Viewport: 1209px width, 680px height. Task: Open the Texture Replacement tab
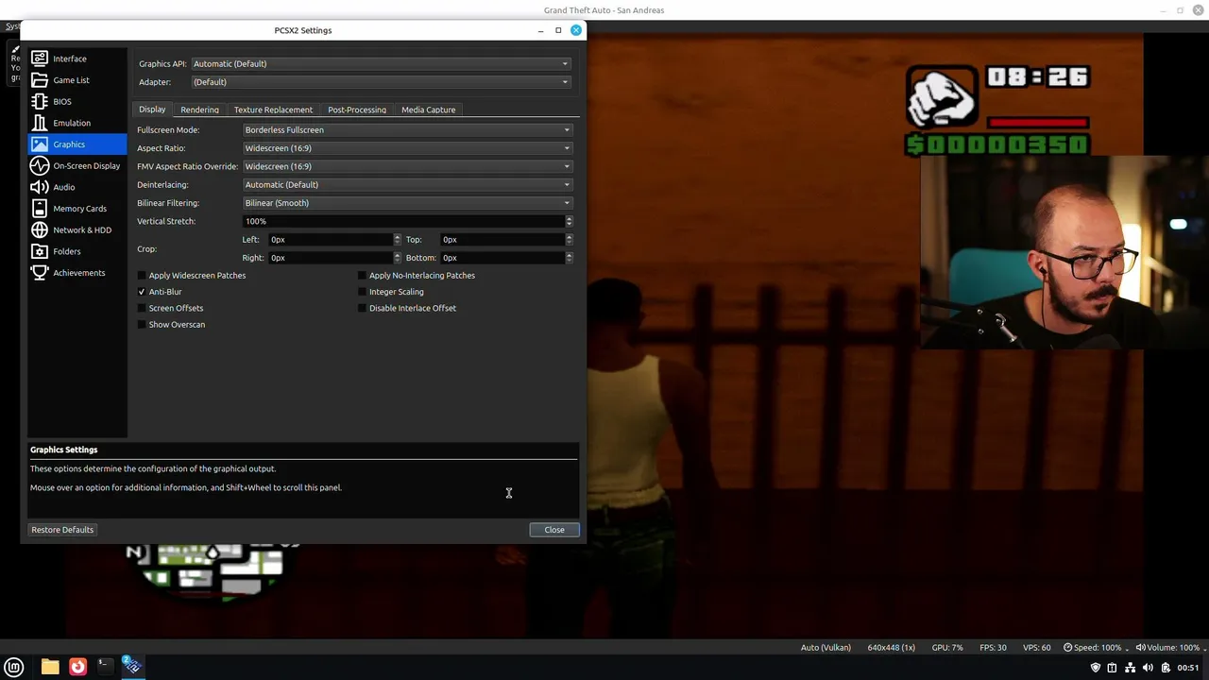273,110
